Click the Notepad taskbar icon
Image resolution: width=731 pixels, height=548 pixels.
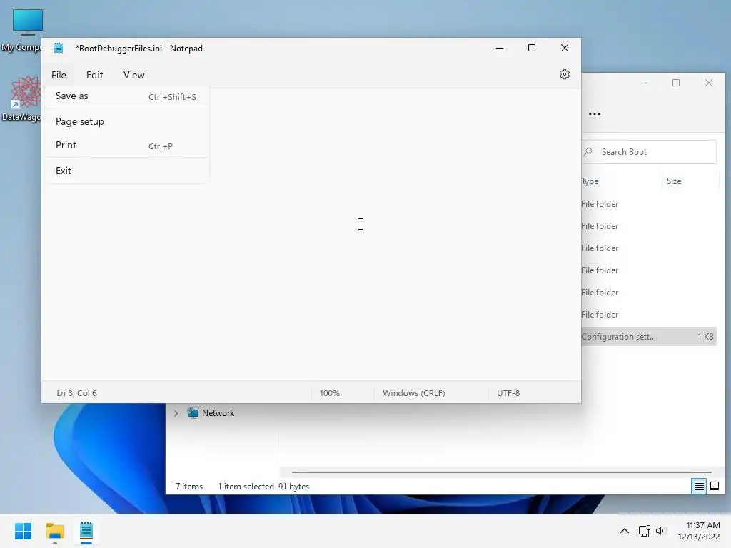pyautogui.click(x=86, y=531)
